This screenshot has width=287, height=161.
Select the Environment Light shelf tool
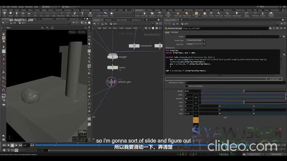tap(196, 14)
